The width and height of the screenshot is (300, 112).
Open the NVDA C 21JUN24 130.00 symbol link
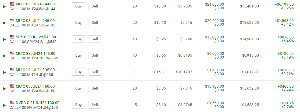pyautogui.click(x=38, y=103)
